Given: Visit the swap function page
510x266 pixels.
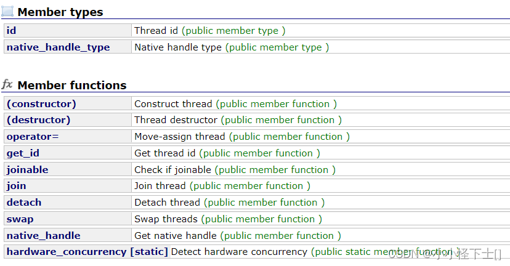Looking at the screenshot, I should [x=20, y=219].
